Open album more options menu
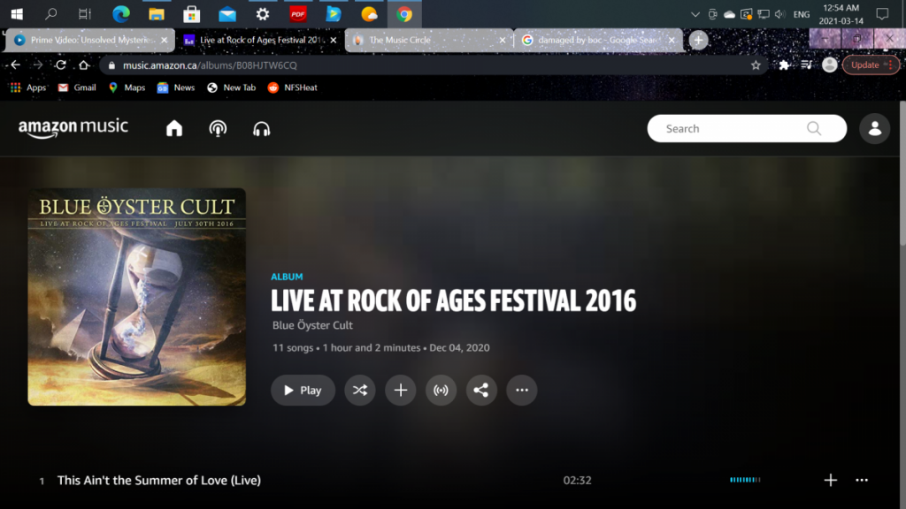 click(x=522, y=390)
